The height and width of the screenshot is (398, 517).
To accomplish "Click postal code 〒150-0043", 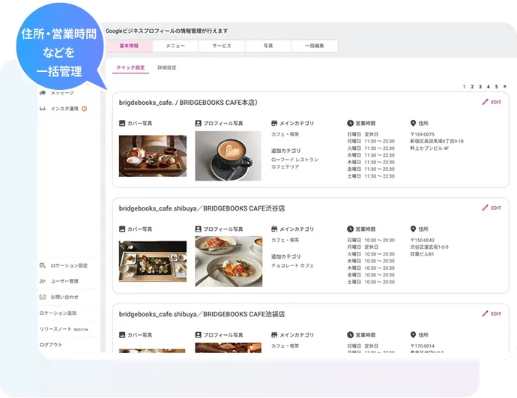I will coord(423,241).
